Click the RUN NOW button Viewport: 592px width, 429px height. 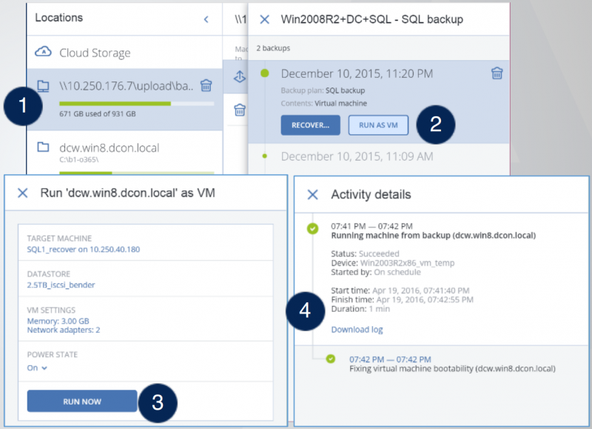[82, 402]
